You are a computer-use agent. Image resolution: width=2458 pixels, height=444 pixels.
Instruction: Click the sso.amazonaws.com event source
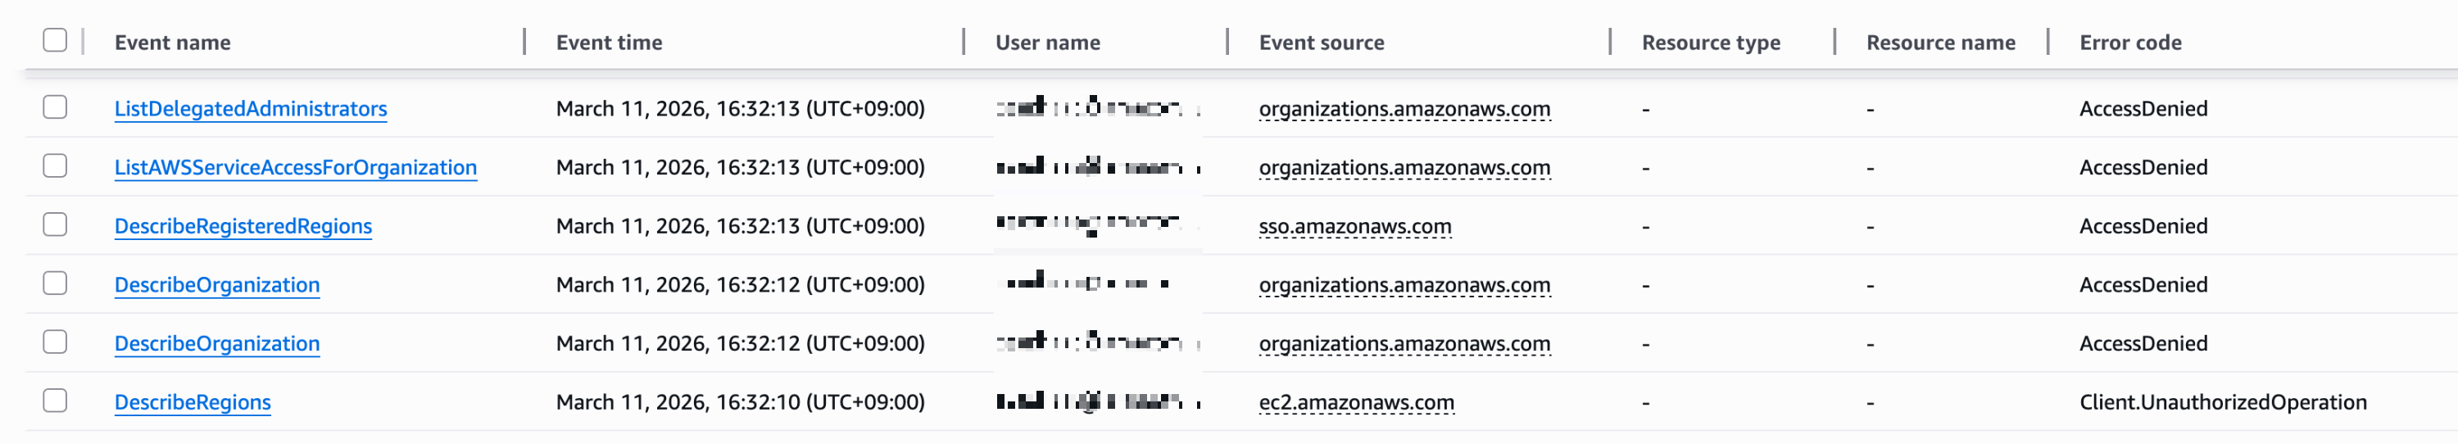[x=1355, y=226]
